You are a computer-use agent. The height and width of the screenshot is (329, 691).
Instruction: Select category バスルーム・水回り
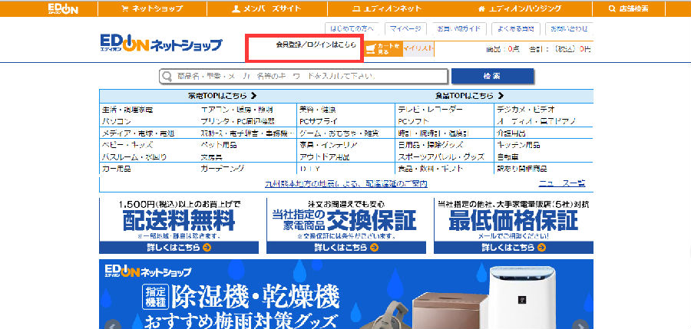pyautogui.click(x=134, y=156)
